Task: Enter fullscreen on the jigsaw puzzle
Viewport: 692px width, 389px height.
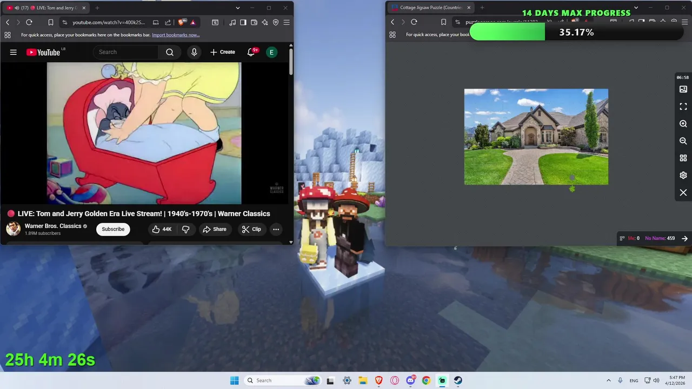Action: click(x=683, y=106)
